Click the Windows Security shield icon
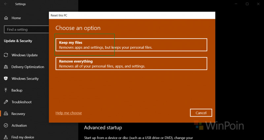The image size is (264, 140). pyautogui.click(x=6, y=78)
